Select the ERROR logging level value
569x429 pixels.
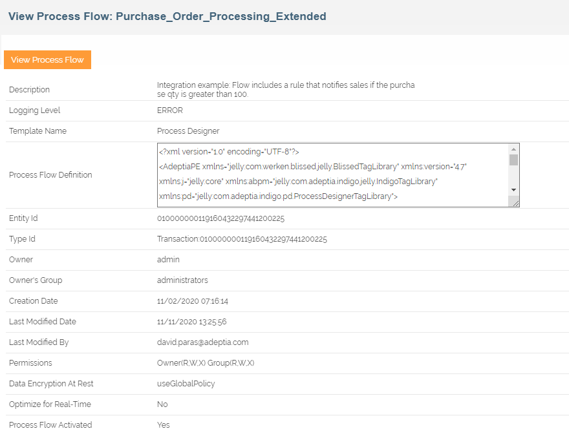170,110
